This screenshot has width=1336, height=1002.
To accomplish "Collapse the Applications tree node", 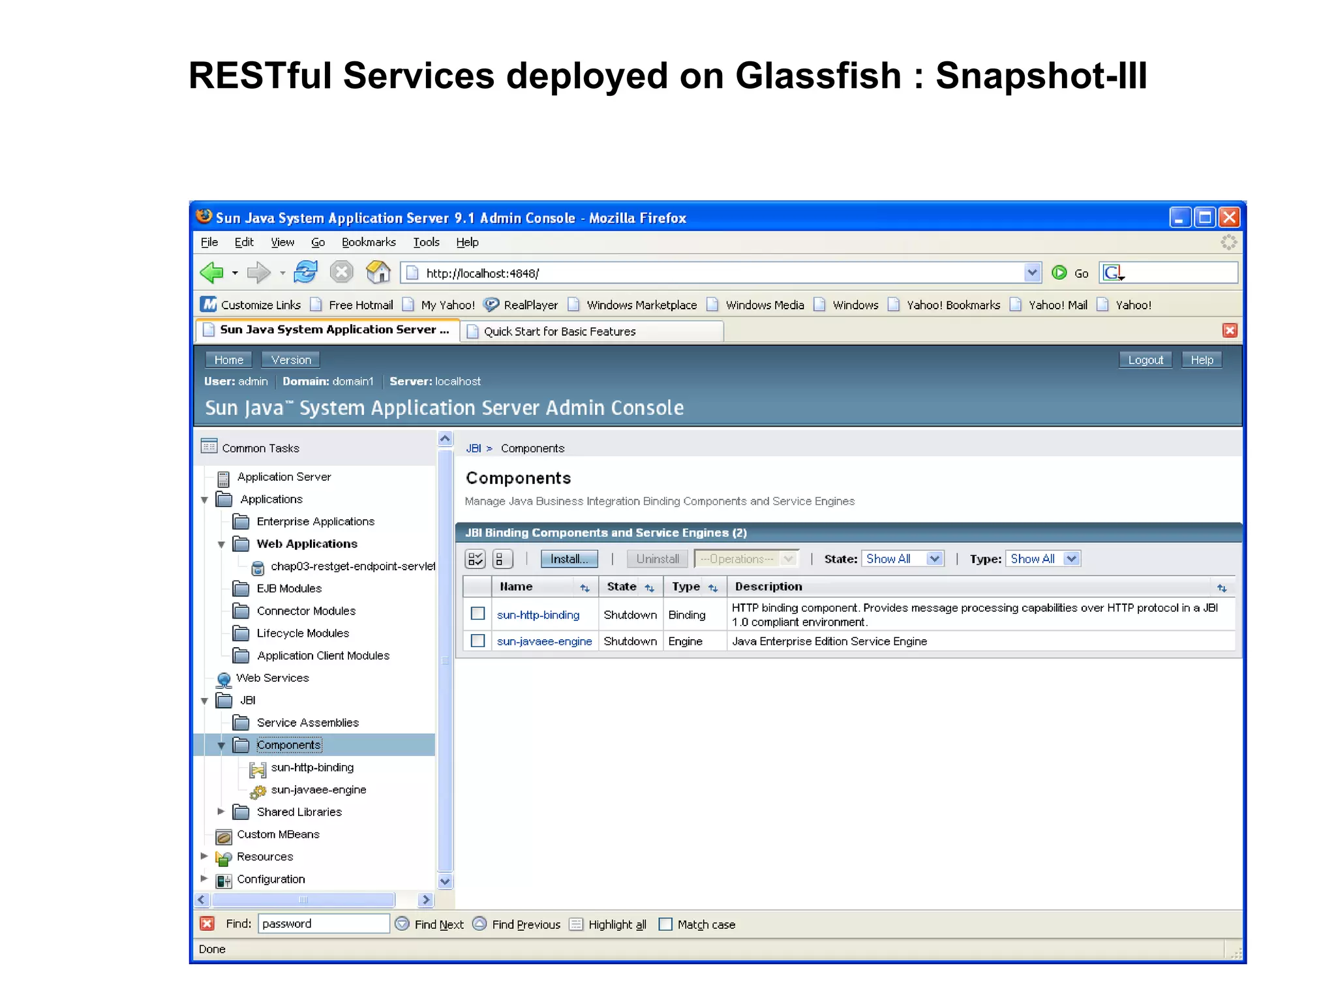I will click(x=205, y=500).
